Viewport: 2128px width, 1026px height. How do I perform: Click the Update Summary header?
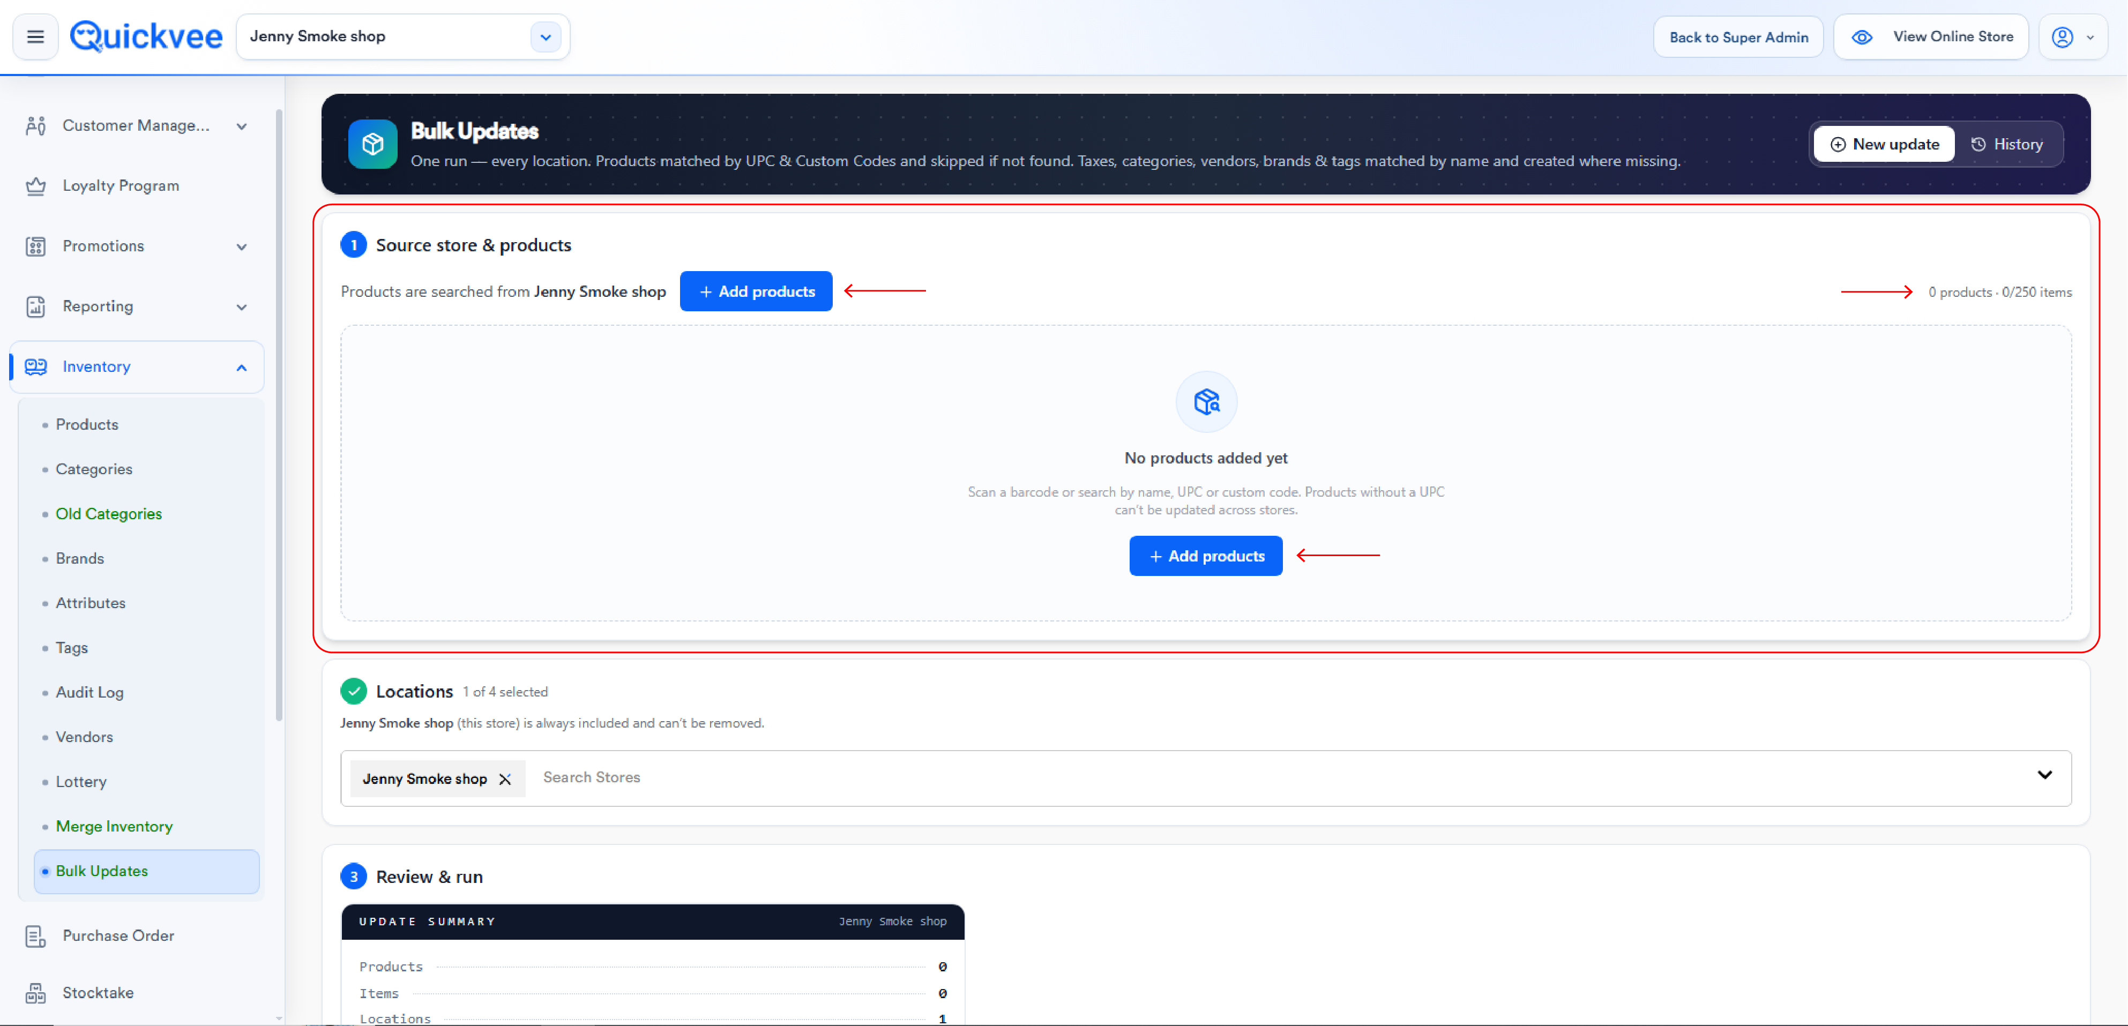(653, 922)
